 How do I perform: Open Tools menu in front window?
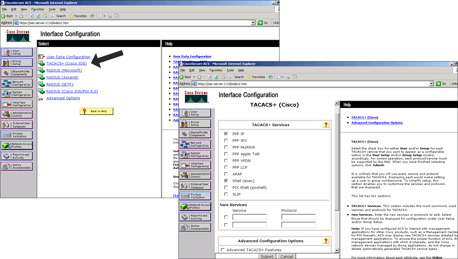(x=230, y=70)
